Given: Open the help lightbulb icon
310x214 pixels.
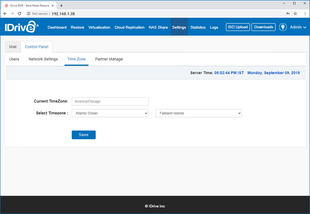Looking at the screenshot, I should [283, 27].
